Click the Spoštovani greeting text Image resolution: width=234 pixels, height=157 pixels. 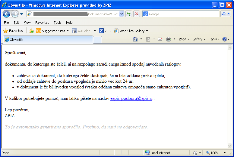point(15,53)
